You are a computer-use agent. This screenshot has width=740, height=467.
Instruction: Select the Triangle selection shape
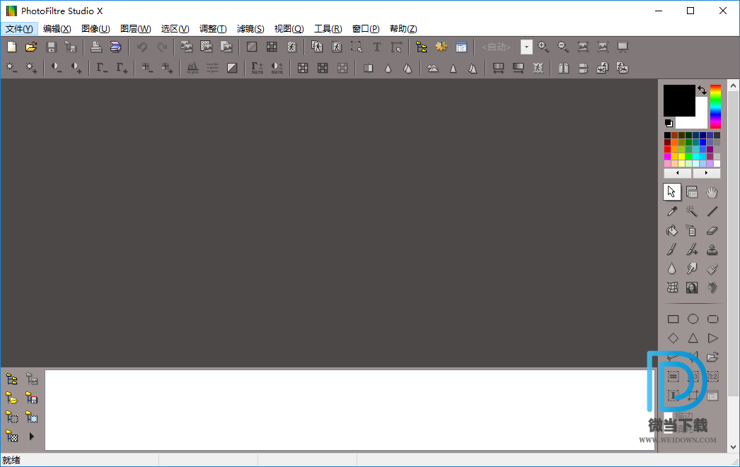pyautogui.click(x=693, y=338)
